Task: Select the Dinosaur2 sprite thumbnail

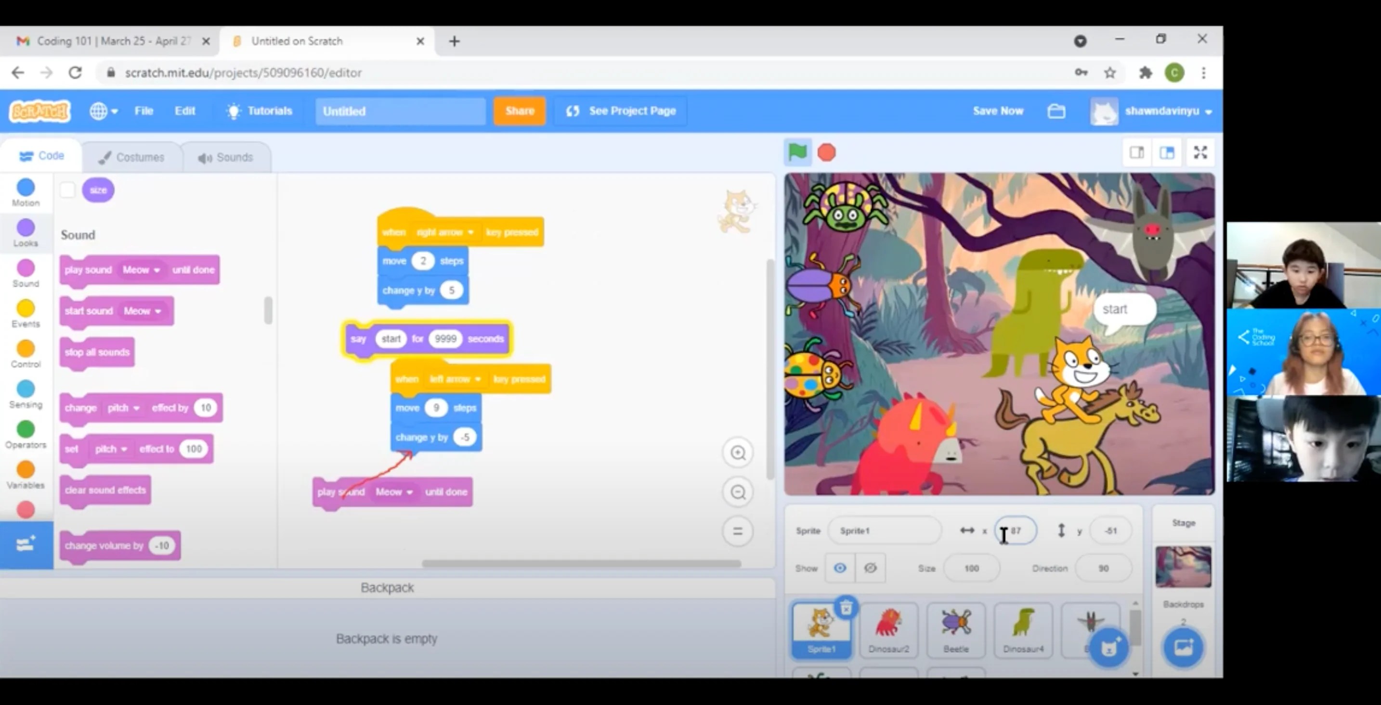Action: pos(888,630)
